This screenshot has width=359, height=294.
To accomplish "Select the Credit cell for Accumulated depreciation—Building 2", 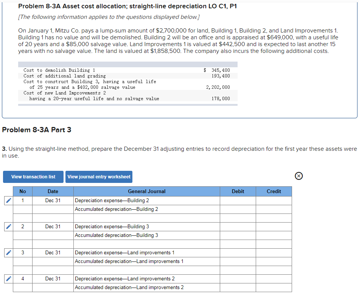I will pos(274,209).
